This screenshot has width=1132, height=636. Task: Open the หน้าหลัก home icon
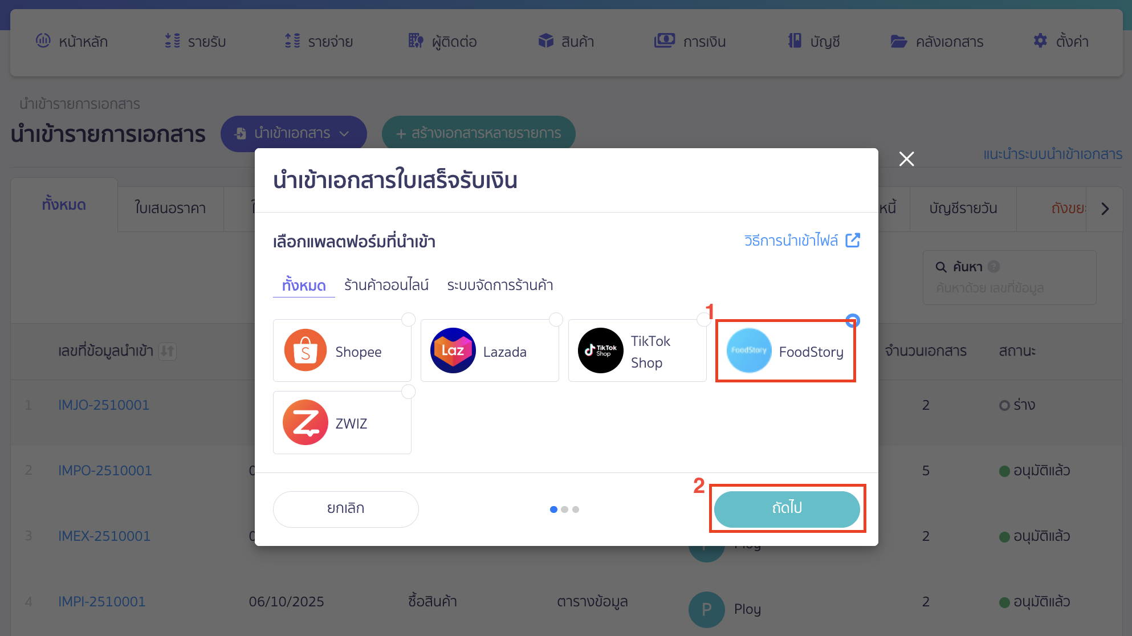[43, 40]
